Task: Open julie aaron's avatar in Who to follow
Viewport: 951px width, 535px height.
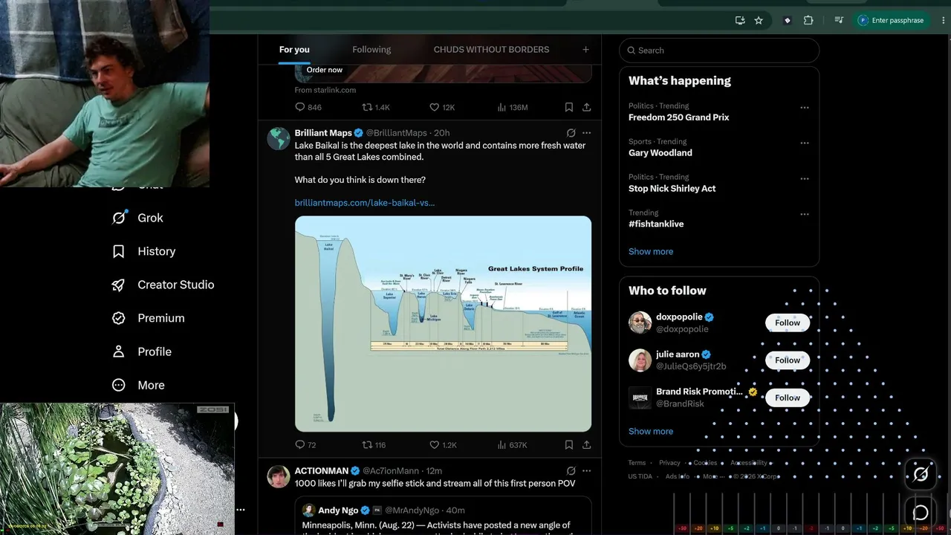Action: click(640, 360)
